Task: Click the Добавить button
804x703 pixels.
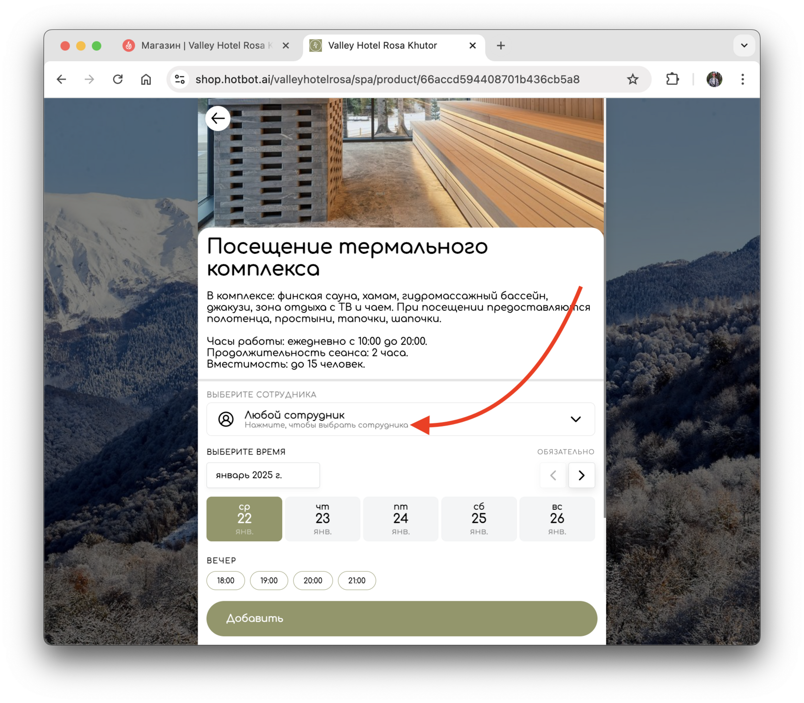Action: [401, 618]
